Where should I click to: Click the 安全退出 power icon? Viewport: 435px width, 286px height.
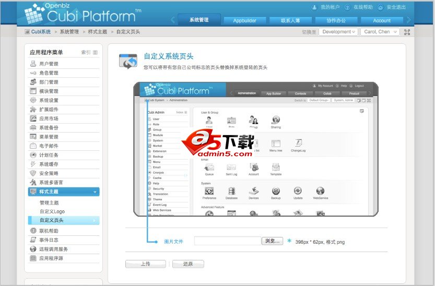click(381, 7)
